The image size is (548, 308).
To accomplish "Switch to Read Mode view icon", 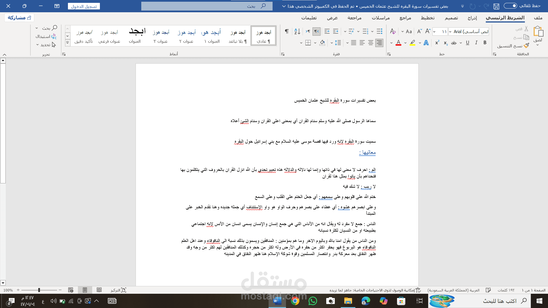I will 99,290.
